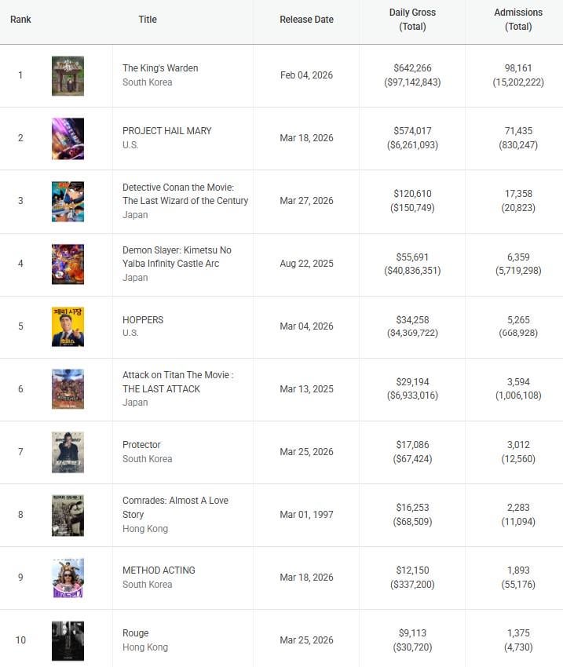563x667 pixels.
Task: Sort by the Title column header
Action: (x=148, y=20)
